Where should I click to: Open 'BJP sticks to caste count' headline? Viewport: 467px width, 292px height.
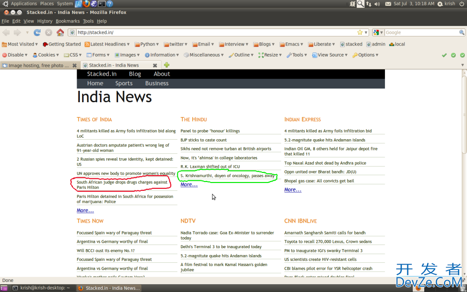point(203,140)
